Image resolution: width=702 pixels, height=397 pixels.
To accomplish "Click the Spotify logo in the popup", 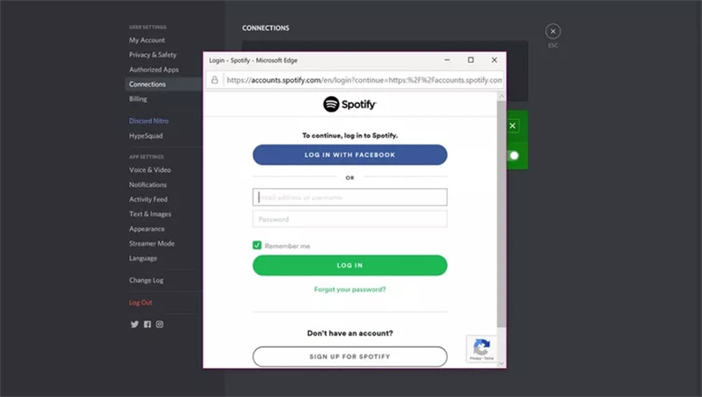I will pyautogui.click(x=350, y=104).
